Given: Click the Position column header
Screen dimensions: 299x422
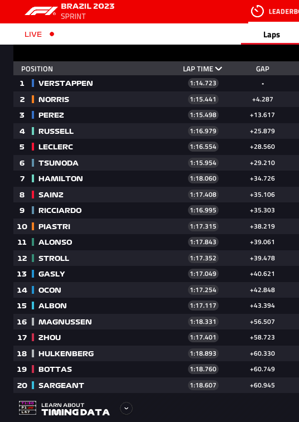Looking at the screenshot, I should coord(37,69).
